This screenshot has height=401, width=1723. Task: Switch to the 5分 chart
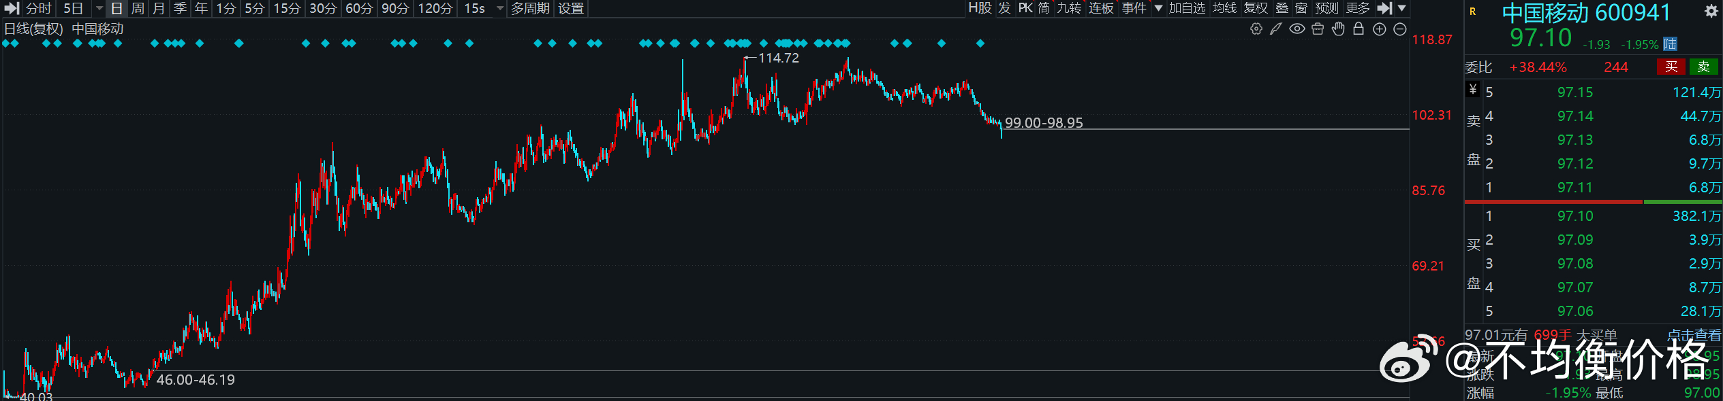255,8
